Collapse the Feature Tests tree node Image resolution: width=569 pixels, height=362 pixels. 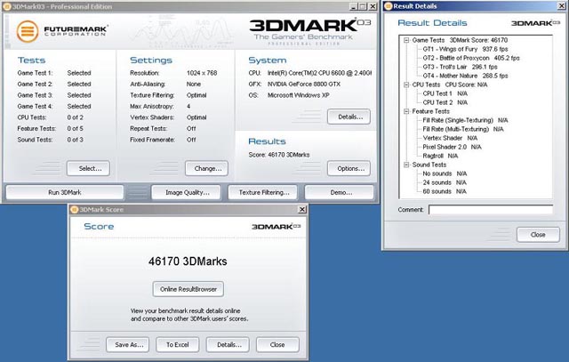click(406, 111)
